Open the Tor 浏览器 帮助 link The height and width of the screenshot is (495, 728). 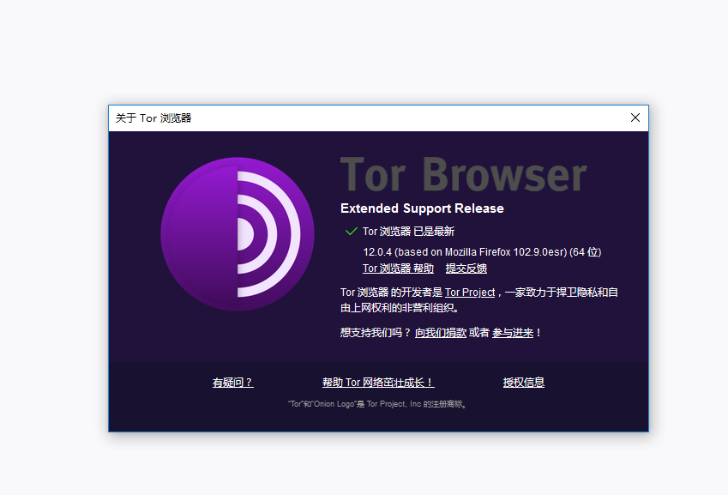(398, 269)
